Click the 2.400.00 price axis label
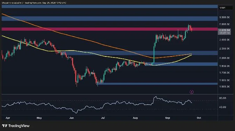 tap(224, 40)
